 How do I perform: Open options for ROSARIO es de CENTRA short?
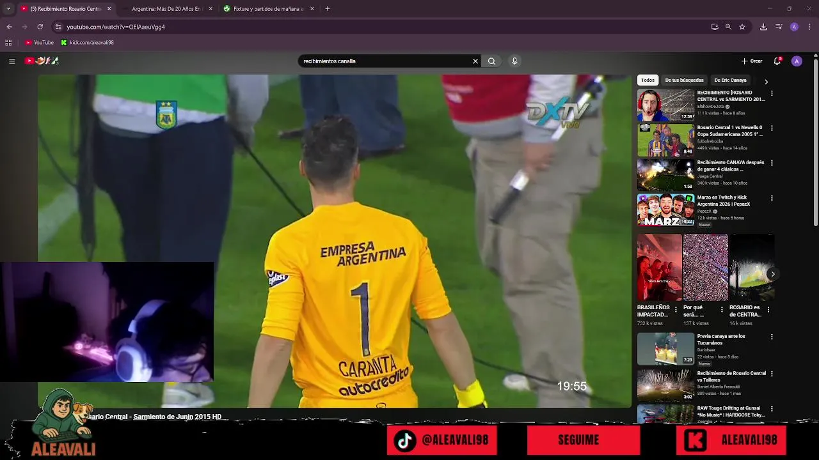768,310
